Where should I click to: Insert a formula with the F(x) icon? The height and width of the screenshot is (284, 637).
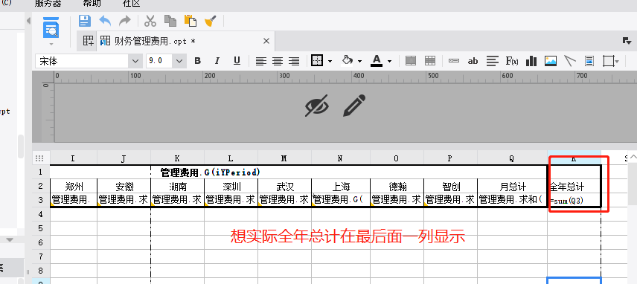pyautogui.click(x=512, y=61)
